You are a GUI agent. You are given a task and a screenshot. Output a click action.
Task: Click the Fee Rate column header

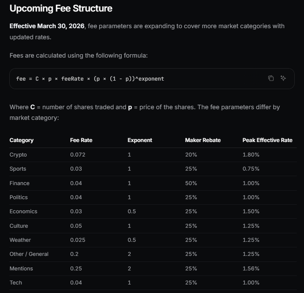click(x=81, y=140)
